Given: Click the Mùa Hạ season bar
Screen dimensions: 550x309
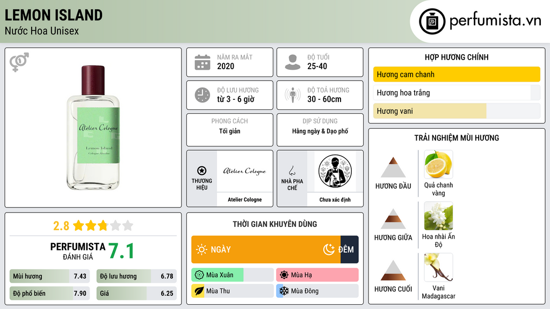Looking at the screenshot, I should point(317,275).
